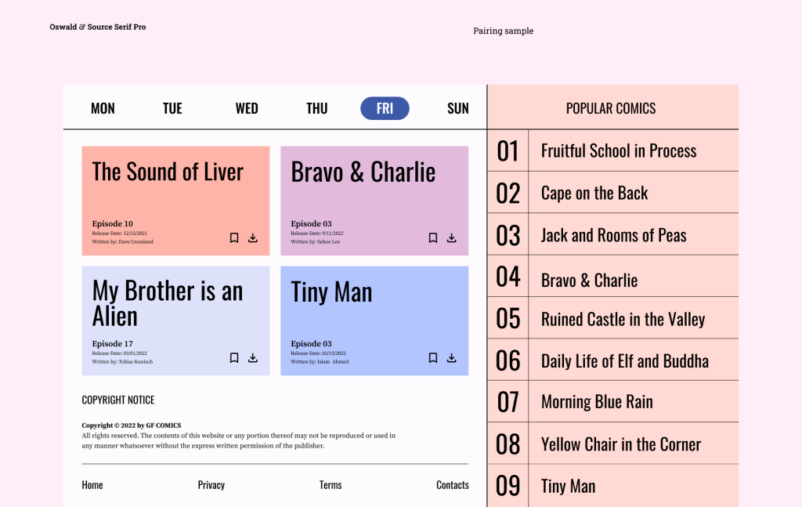The height and width of the screenshot is (507, 802).
Task: Visit the Contacts footer link
Action: tap(453, 485)
